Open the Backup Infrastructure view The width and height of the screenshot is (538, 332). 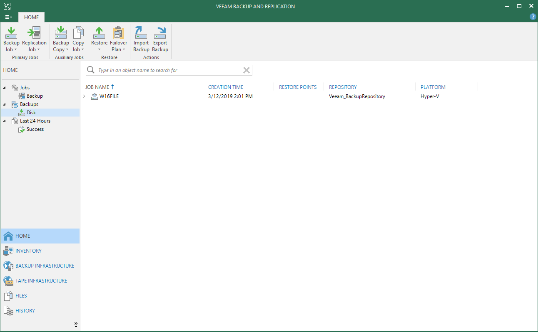(x=40, y=266)
